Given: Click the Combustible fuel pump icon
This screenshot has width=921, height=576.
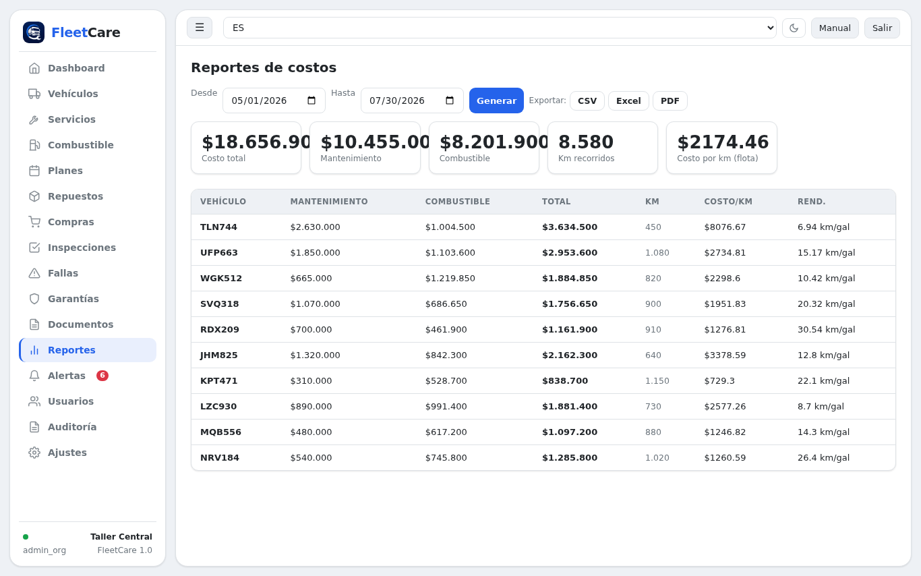Looking at the screenshot, I should pos(34,145).
